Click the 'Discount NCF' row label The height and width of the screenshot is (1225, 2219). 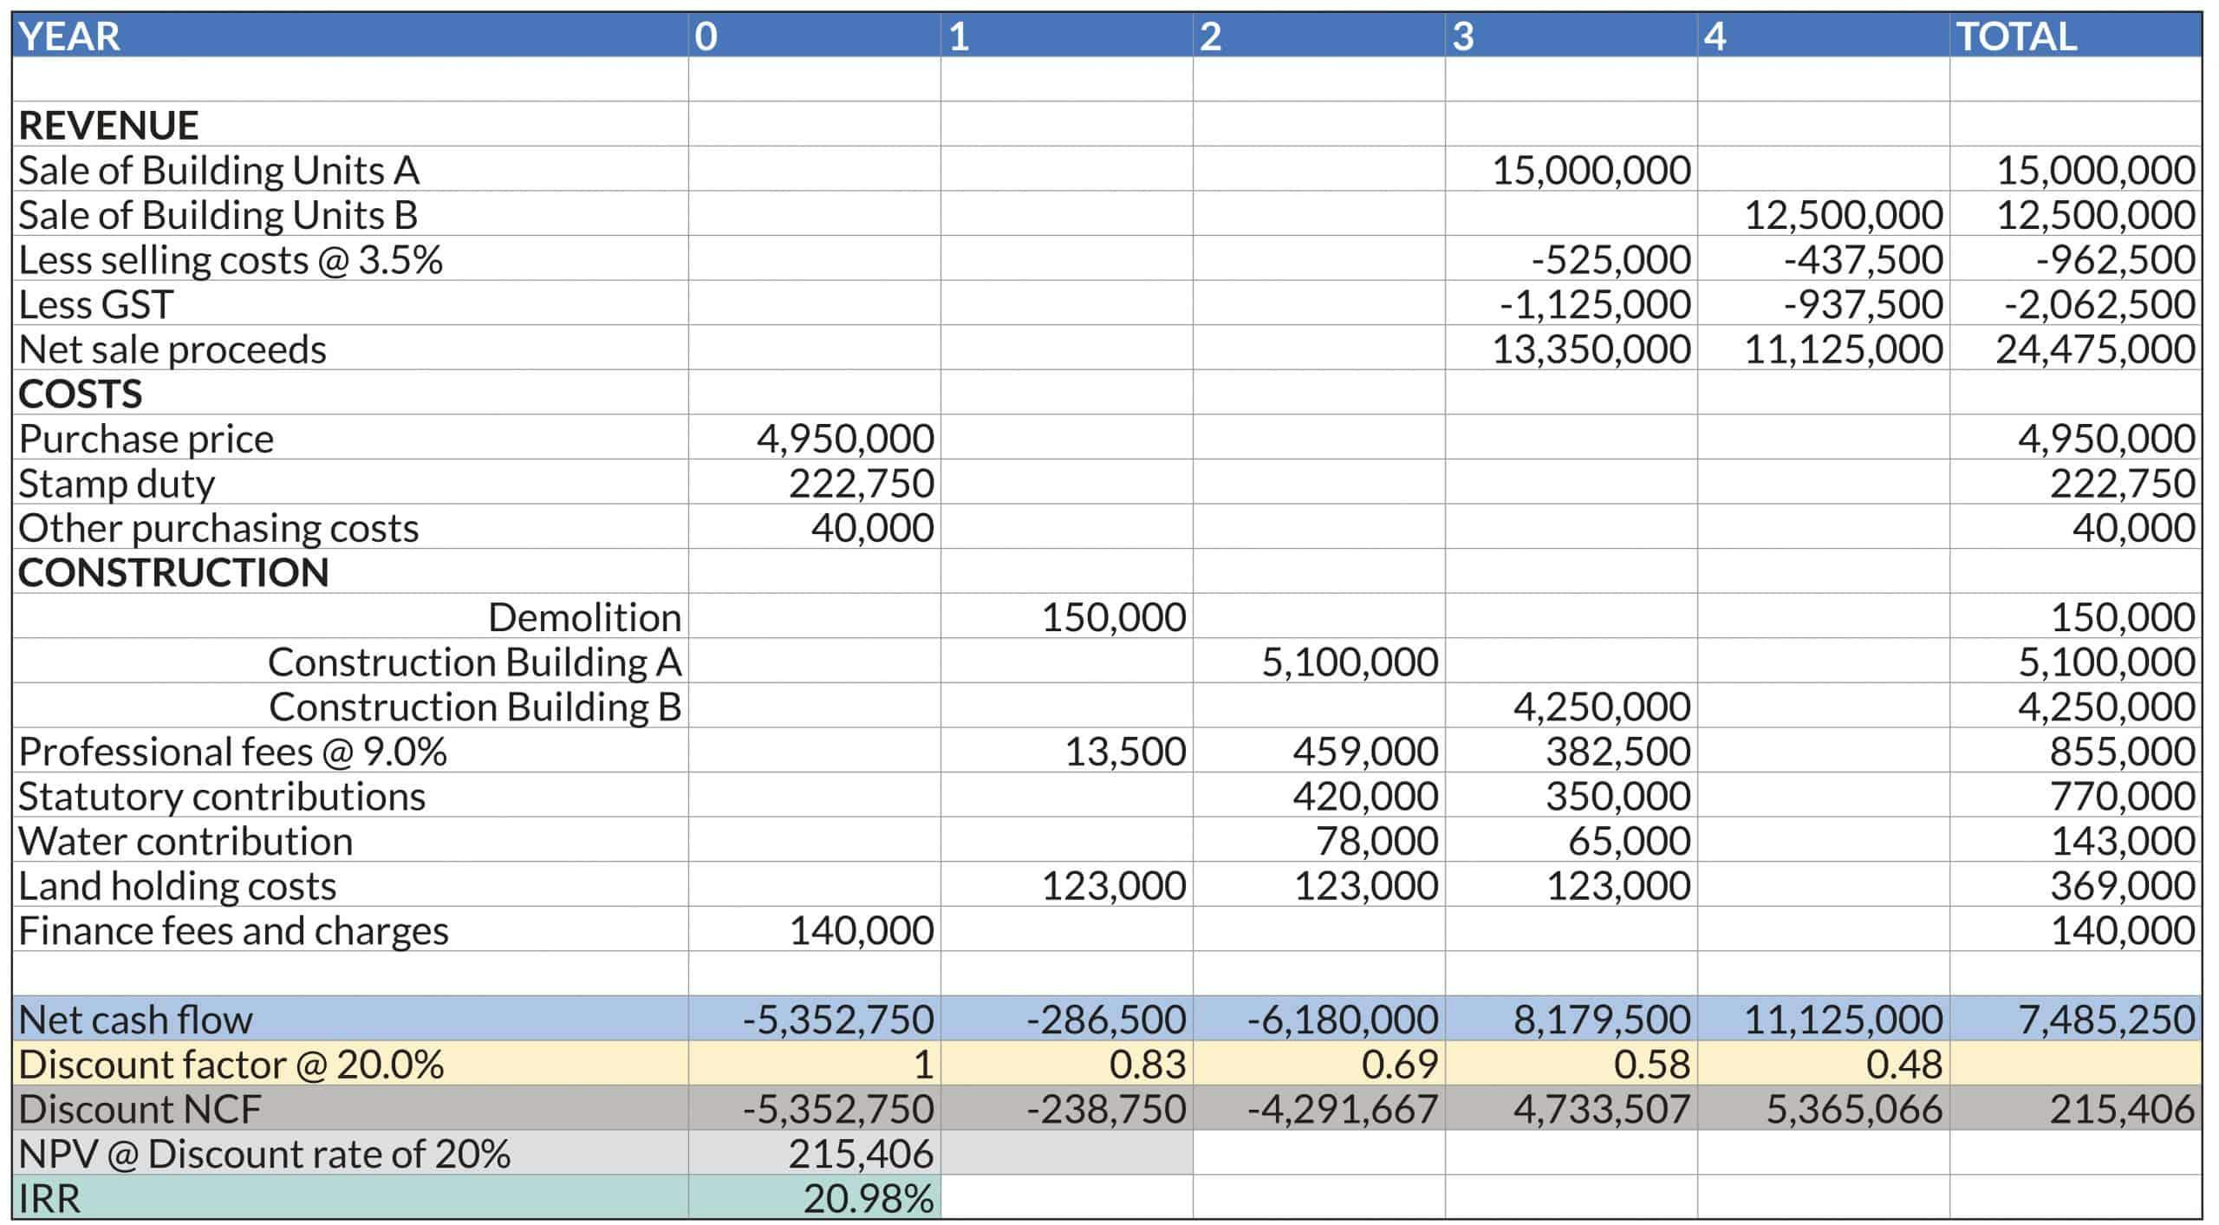tap(140, 1110)
